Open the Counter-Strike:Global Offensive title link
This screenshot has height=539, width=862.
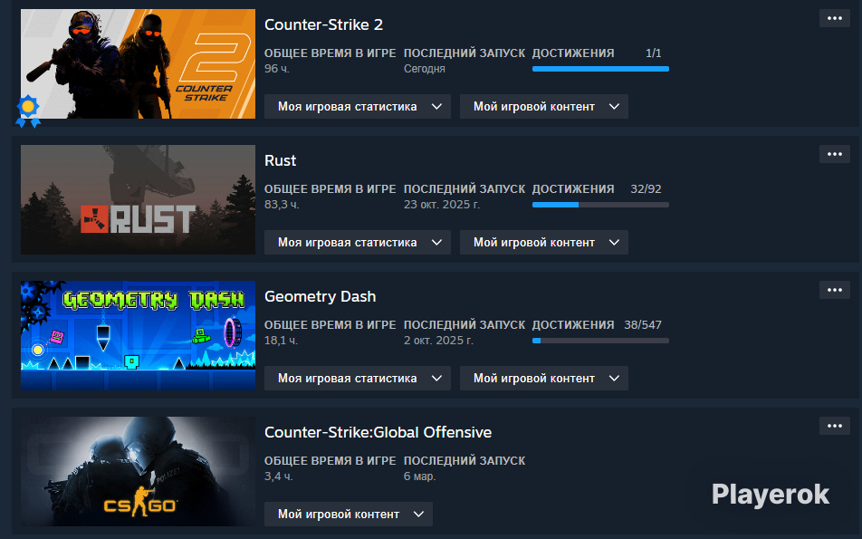click(378, 432)
